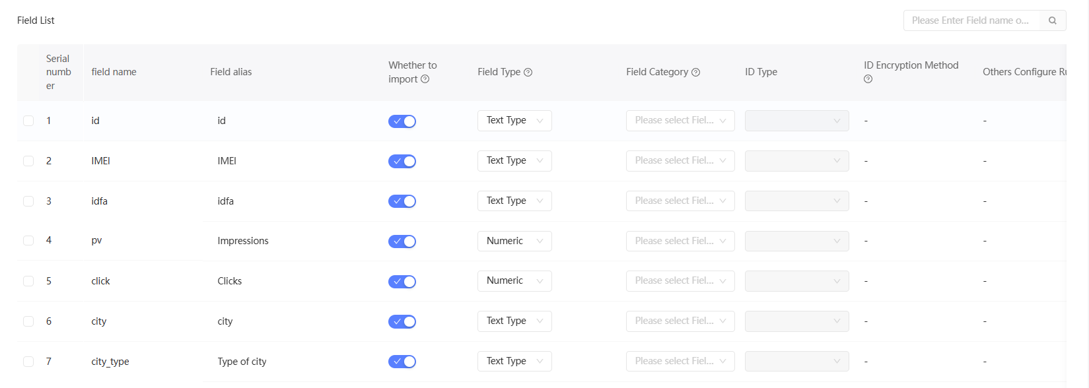Open Field Type dropdown for idfa row
This screenshot has width=1089, height=388.
(x=514, y=201)
